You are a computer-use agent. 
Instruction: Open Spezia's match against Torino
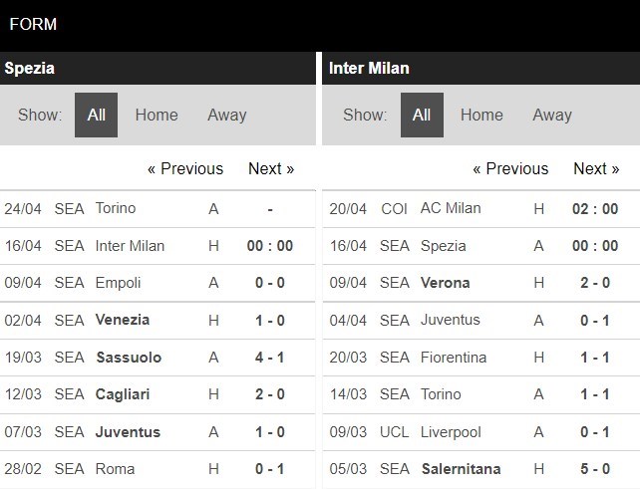tap(116, 208)
